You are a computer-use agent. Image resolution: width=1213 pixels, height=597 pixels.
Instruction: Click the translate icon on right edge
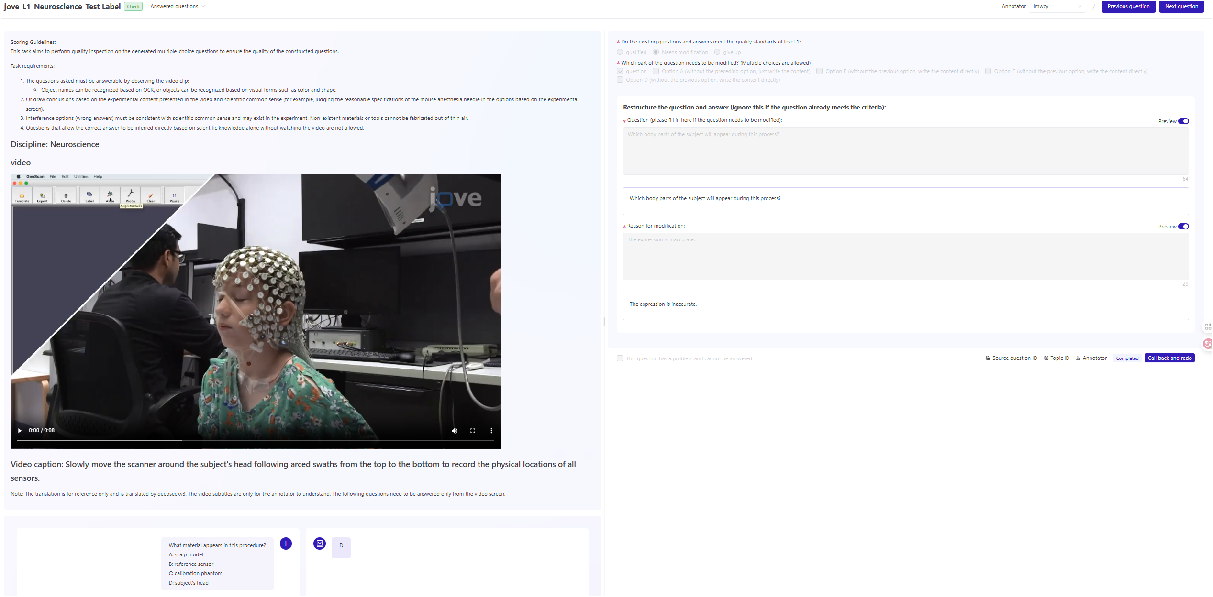1207,344
